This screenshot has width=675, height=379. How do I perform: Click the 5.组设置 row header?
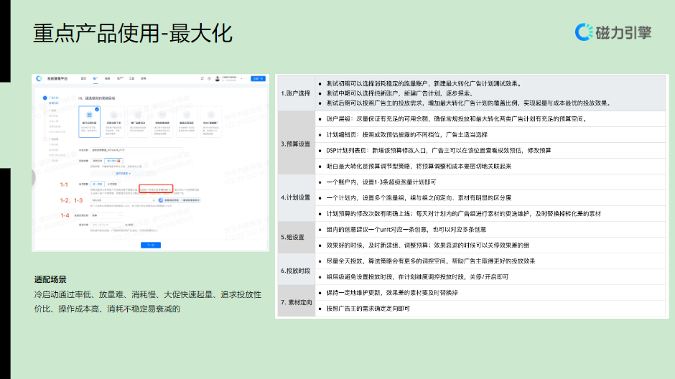tap(296, 237)
